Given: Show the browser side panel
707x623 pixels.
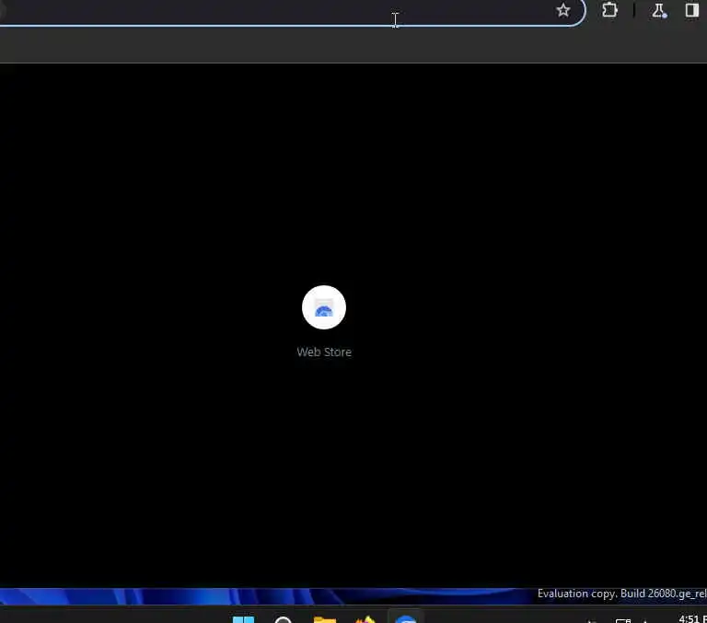Looking at the screenshot, I should pyautogui.click(x=692, y=10).
